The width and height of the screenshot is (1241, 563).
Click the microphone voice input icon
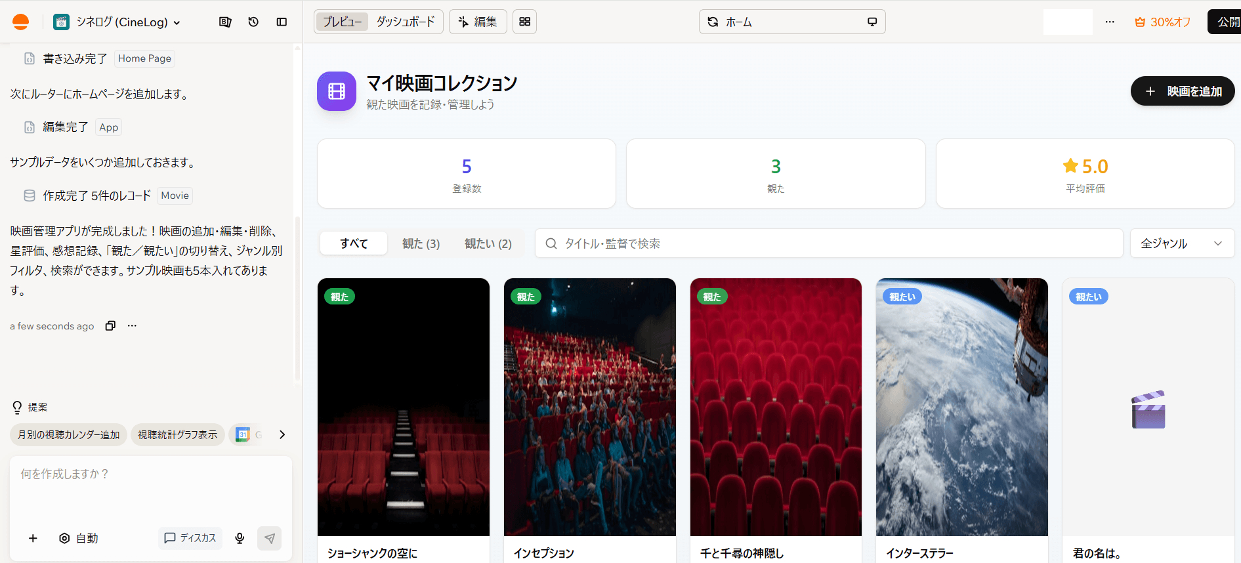pos(240,538)
